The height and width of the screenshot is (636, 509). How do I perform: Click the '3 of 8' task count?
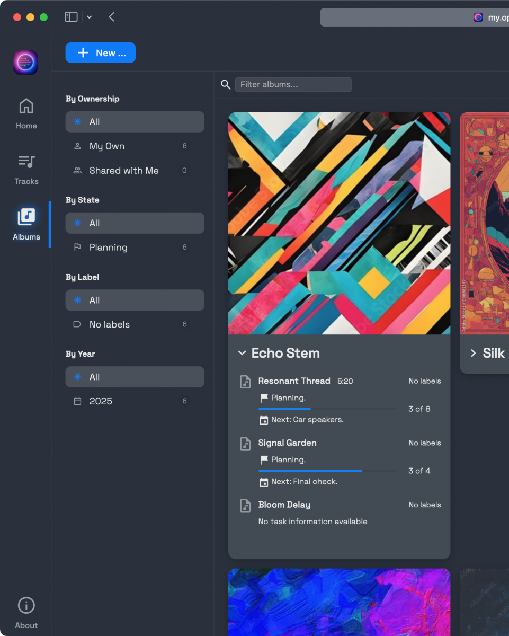click(419, 409)
